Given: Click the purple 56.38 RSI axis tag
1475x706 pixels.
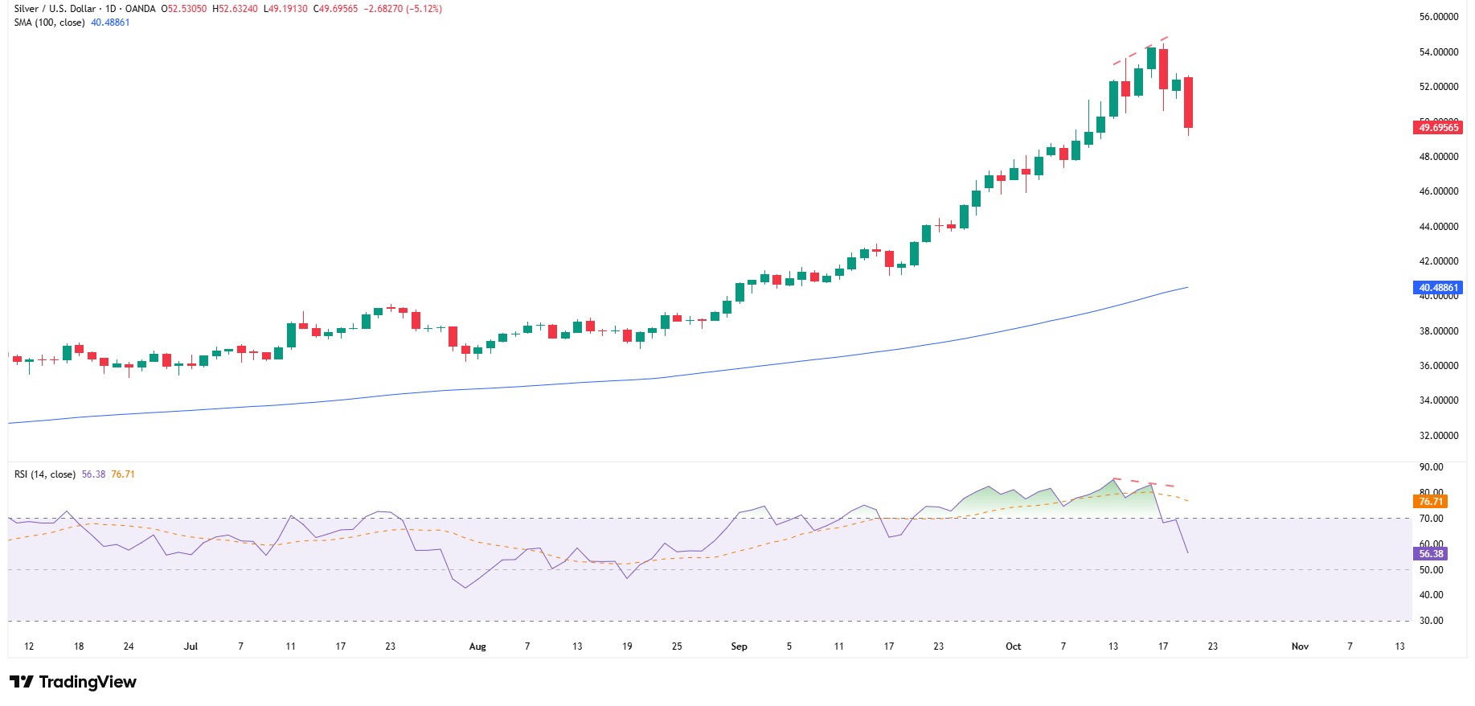Looking at the screenshot, I should (1430, 554).
